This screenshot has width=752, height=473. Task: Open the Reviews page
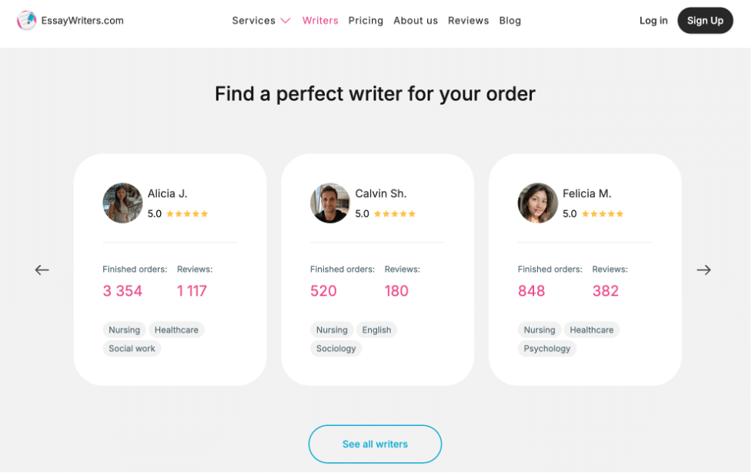pyautogui.click(x=469, y=21)
